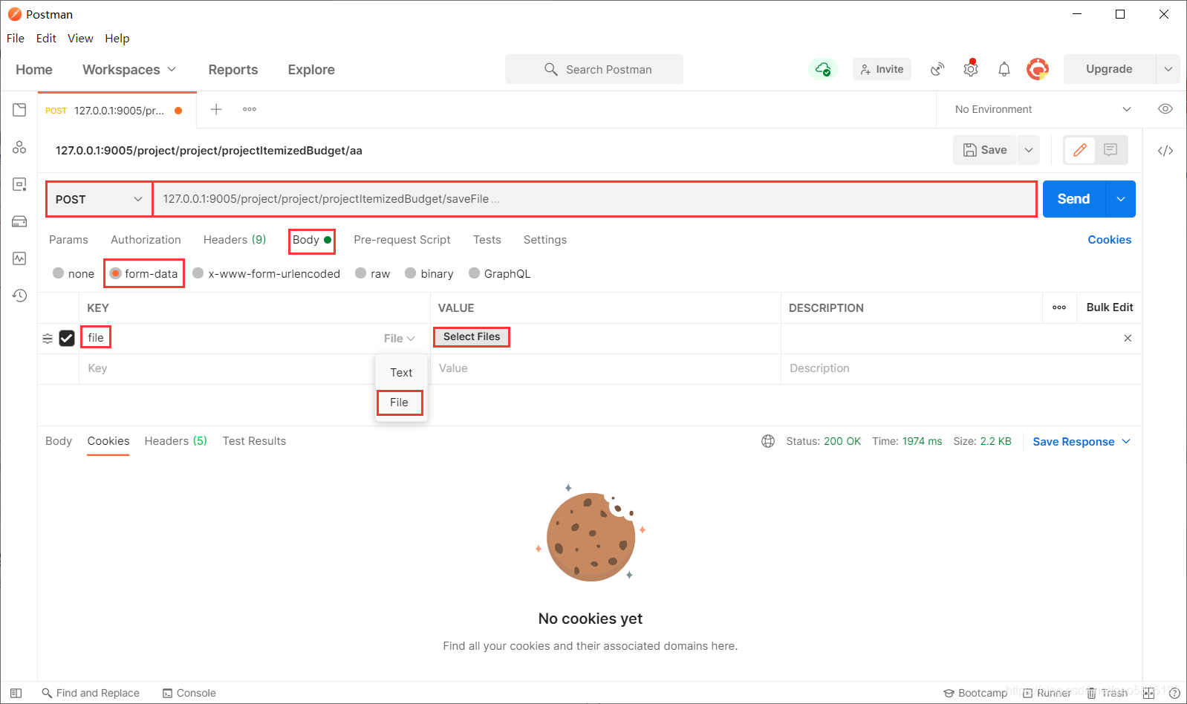The height and width of the screenshot is (704, 1187).
Task: Open the Environments sidebar icon
Action: tap(19, 184)
